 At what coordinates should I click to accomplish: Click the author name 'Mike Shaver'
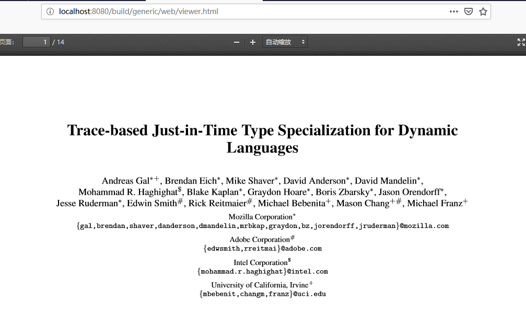point(250,181)
